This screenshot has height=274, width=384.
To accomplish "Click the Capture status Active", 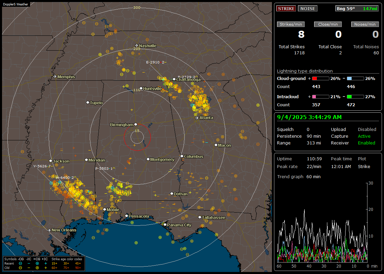I will (364, 136).
